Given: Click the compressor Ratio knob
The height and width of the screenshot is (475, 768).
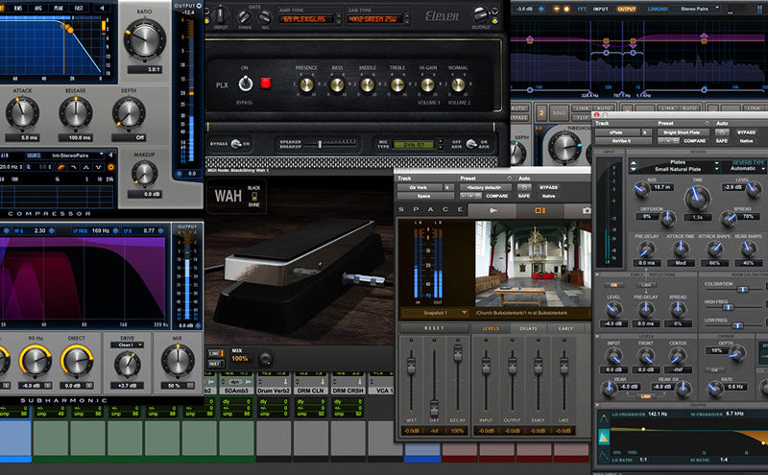Looking at the screenshot, I should pos(144,40).
